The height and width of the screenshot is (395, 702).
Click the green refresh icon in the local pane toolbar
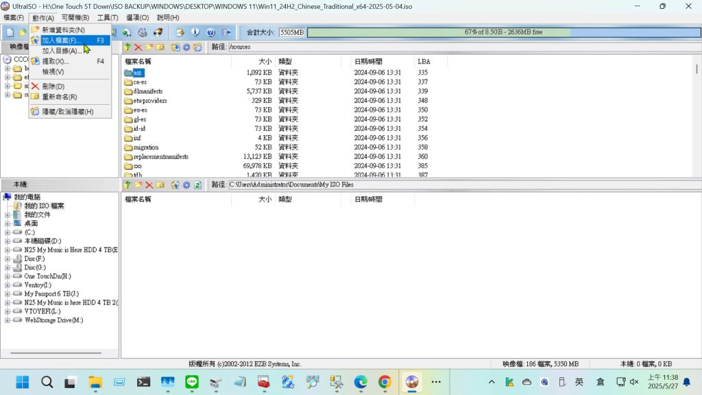point(197,185)
